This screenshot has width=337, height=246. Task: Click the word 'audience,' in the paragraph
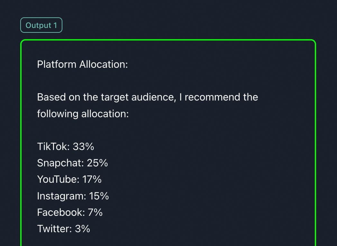pyautogui.click(x=153, y=97)
